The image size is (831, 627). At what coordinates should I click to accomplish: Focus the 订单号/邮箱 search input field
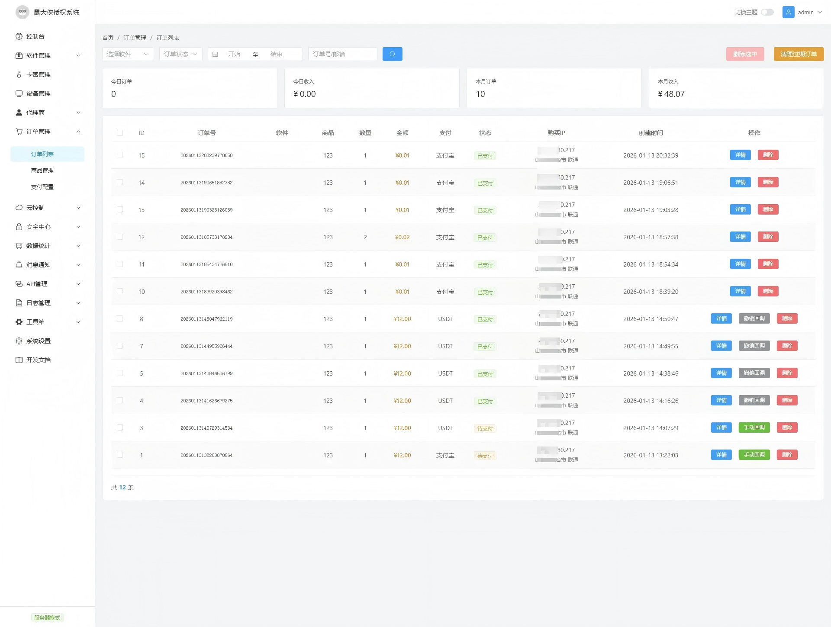[342, 54]
